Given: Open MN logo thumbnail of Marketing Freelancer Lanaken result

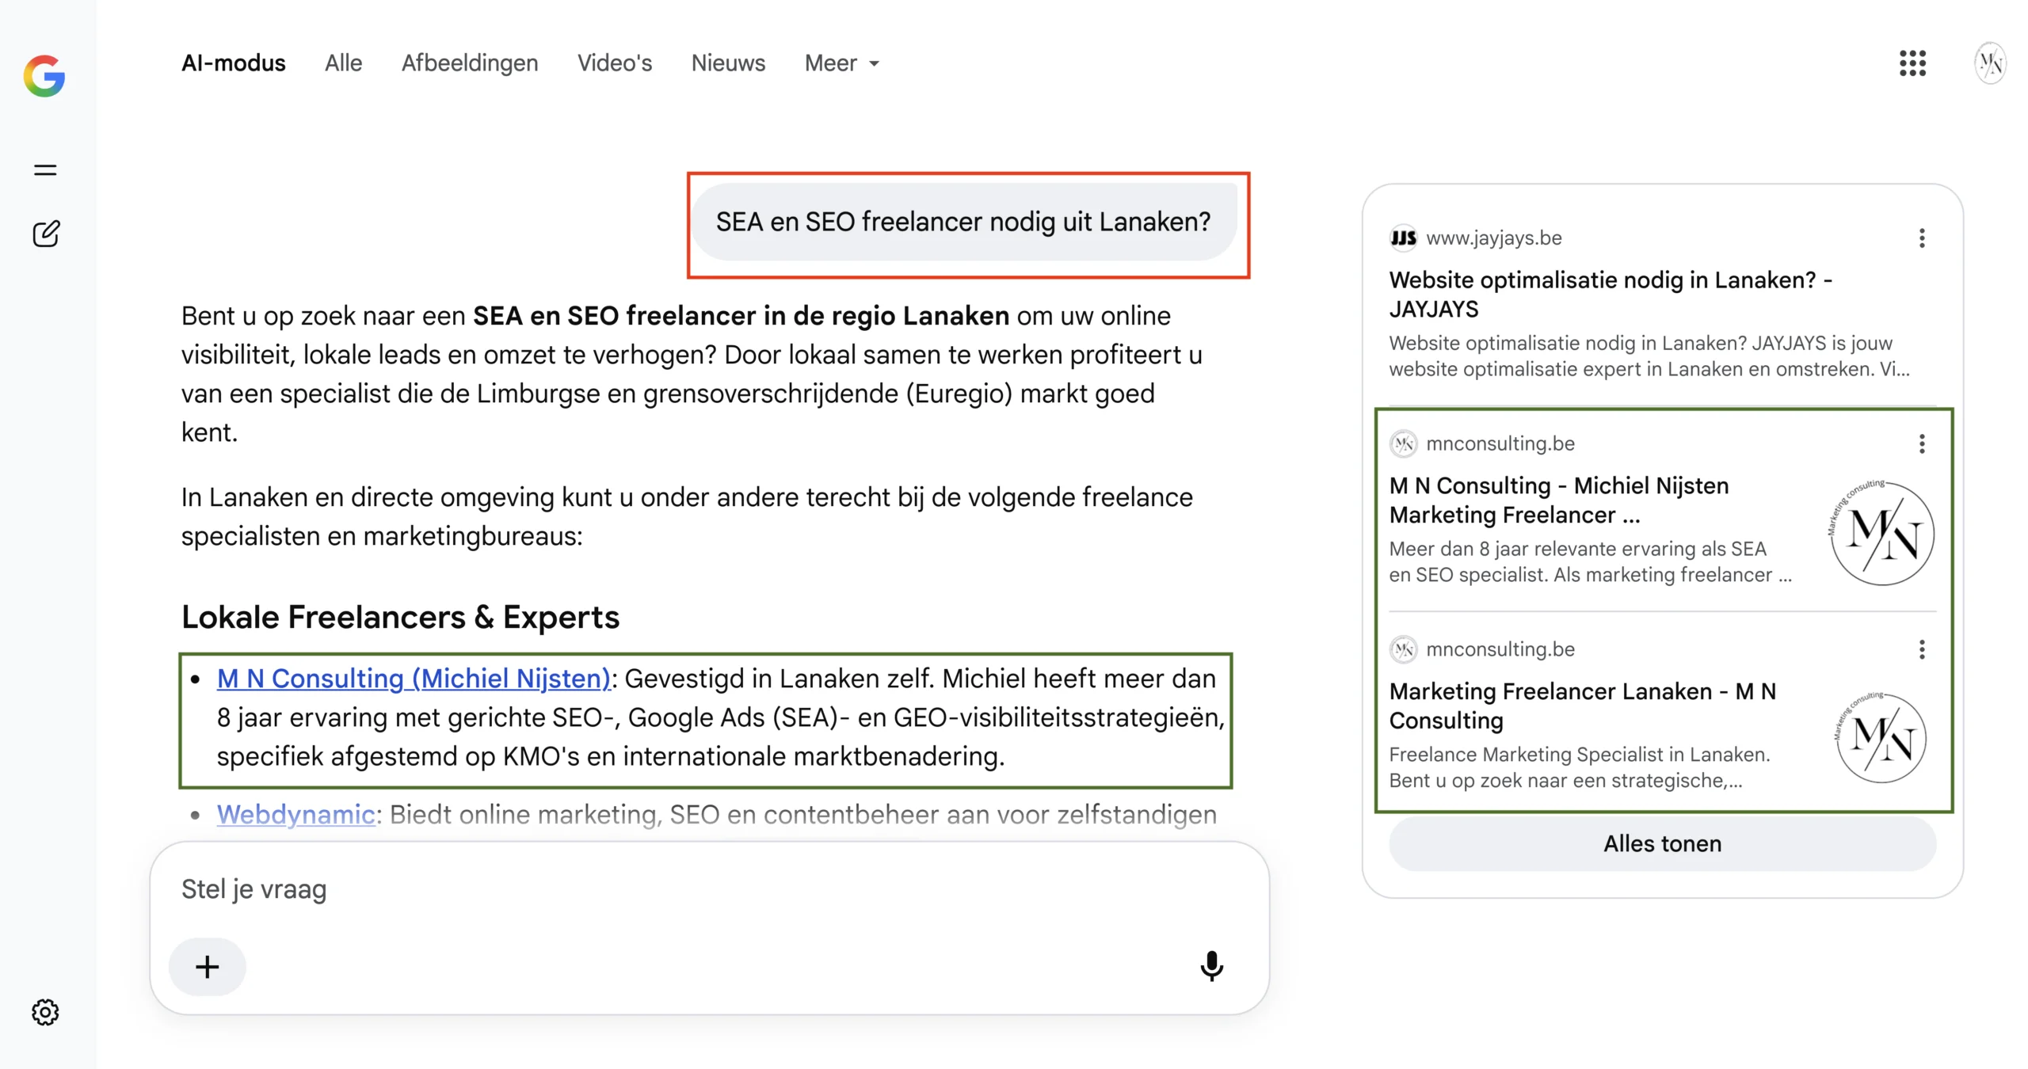Looking at the screenshot, I should coord(1882,738).
